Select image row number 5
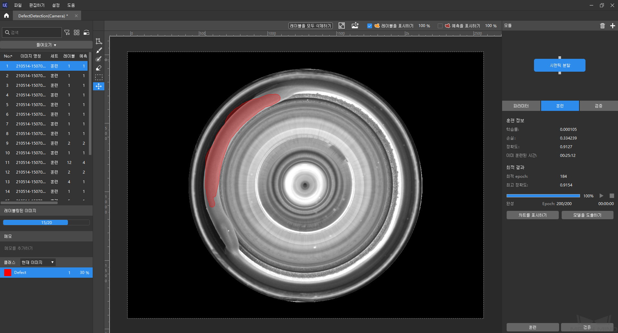This screenshot has height=333, width=618. pyautogui.click(x=44, y=104)
